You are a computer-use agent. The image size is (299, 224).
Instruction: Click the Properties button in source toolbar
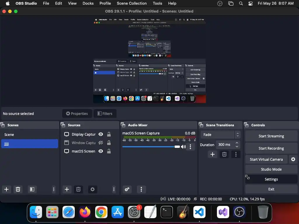(77, 113)
